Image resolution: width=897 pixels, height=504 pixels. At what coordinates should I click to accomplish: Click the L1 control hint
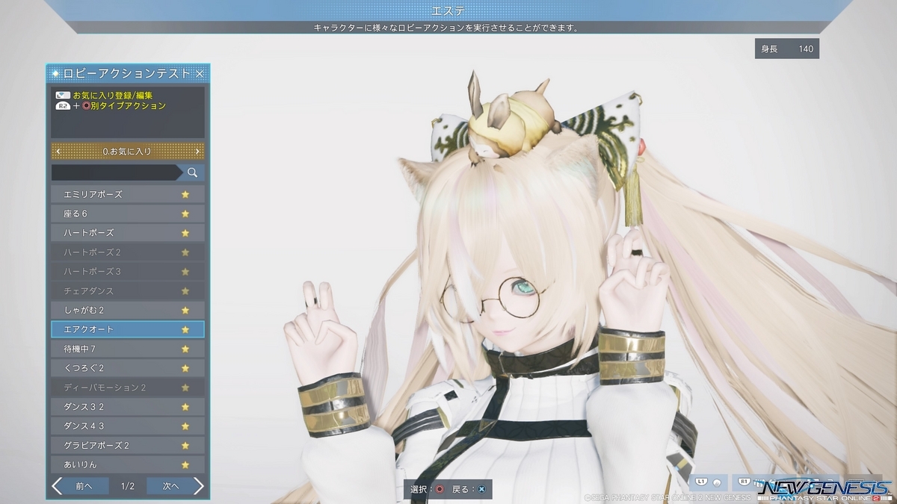click(701, 482)
